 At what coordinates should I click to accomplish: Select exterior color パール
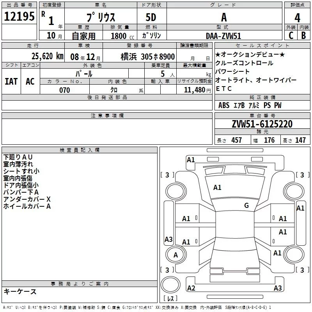84,74
